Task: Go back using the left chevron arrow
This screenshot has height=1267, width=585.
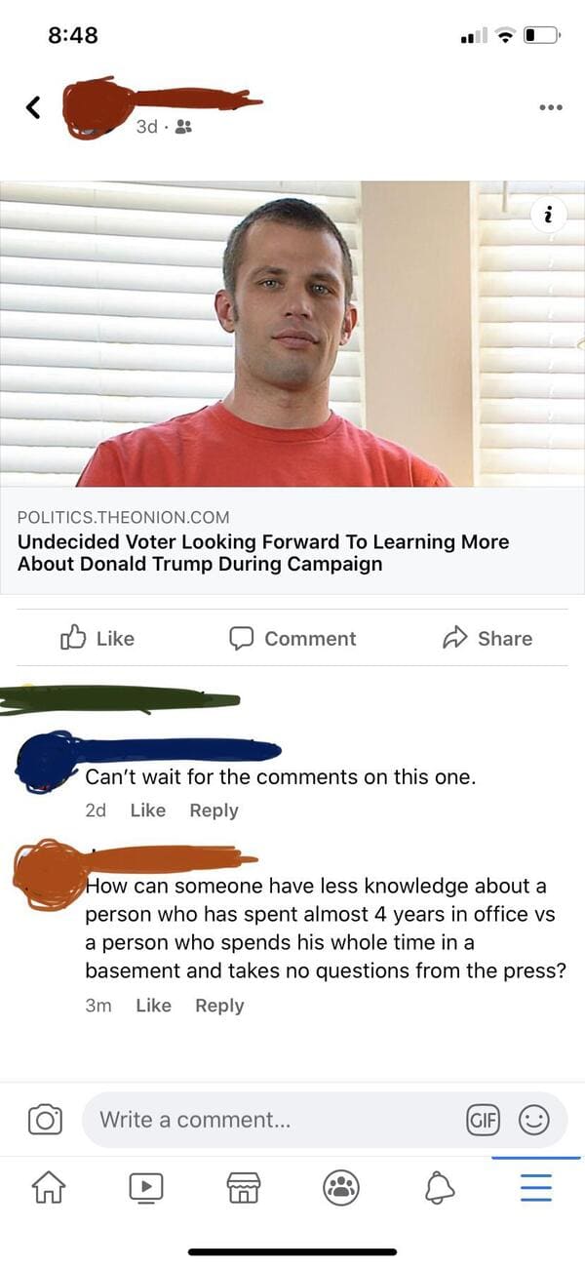Action: pyautogui.click(x=33, y=106)
